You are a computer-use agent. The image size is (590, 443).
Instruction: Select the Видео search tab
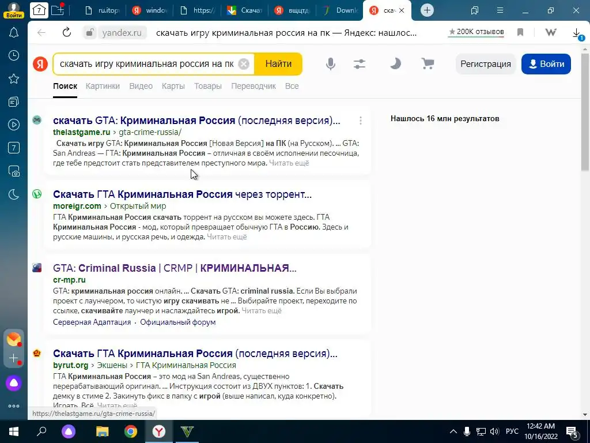point(141,87)
